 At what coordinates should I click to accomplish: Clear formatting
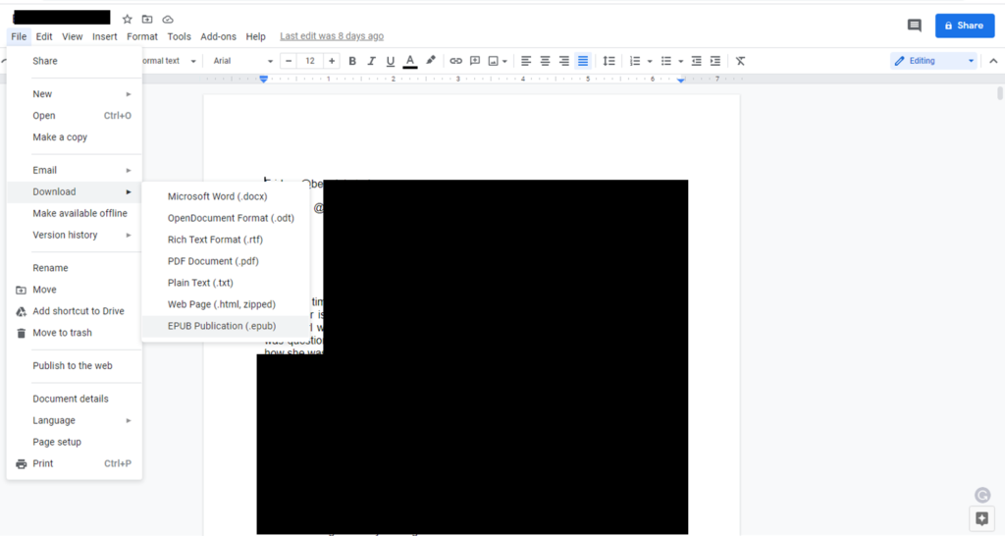coord(740,61)
